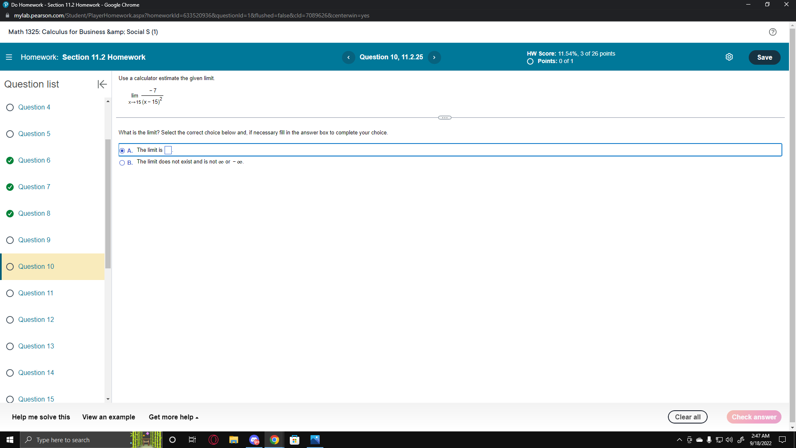Open the hamburger menu beside Homework title
Screen dimensions: 796x448
[x=9, y=57]
